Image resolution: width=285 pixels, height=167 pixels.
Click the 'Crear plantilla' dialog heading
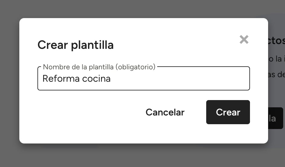point(75,45)
